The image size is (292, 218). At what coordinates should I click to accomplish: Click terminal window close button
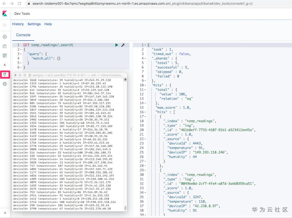click(15, 75)
